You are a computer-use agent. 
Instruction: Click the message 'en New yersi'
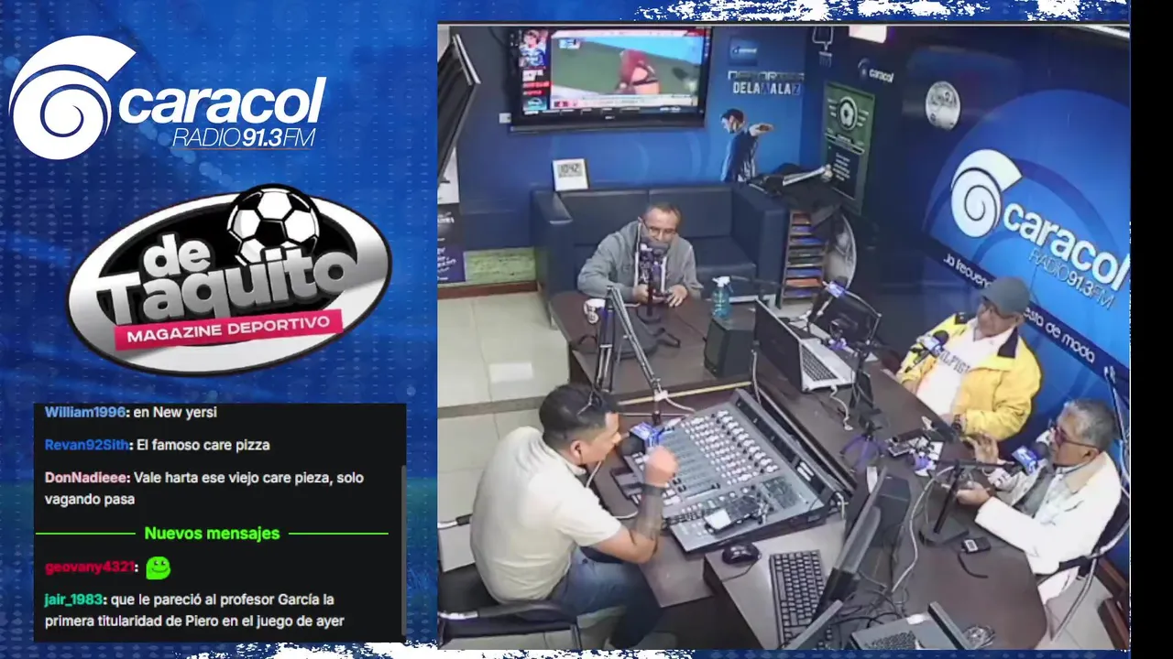pos(175,412)
